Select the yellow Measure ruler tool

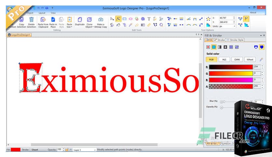[x=149, y=25]
